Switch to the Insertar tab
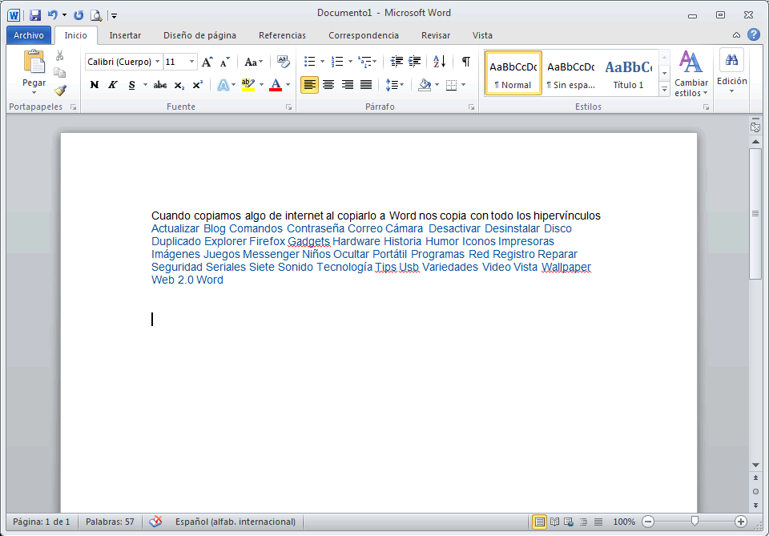 click(125, 35)
